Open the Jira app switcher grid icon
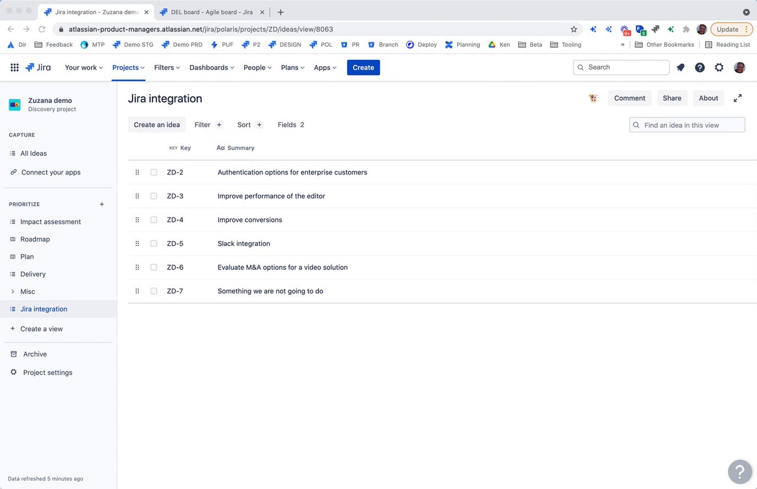 [15, 67]
